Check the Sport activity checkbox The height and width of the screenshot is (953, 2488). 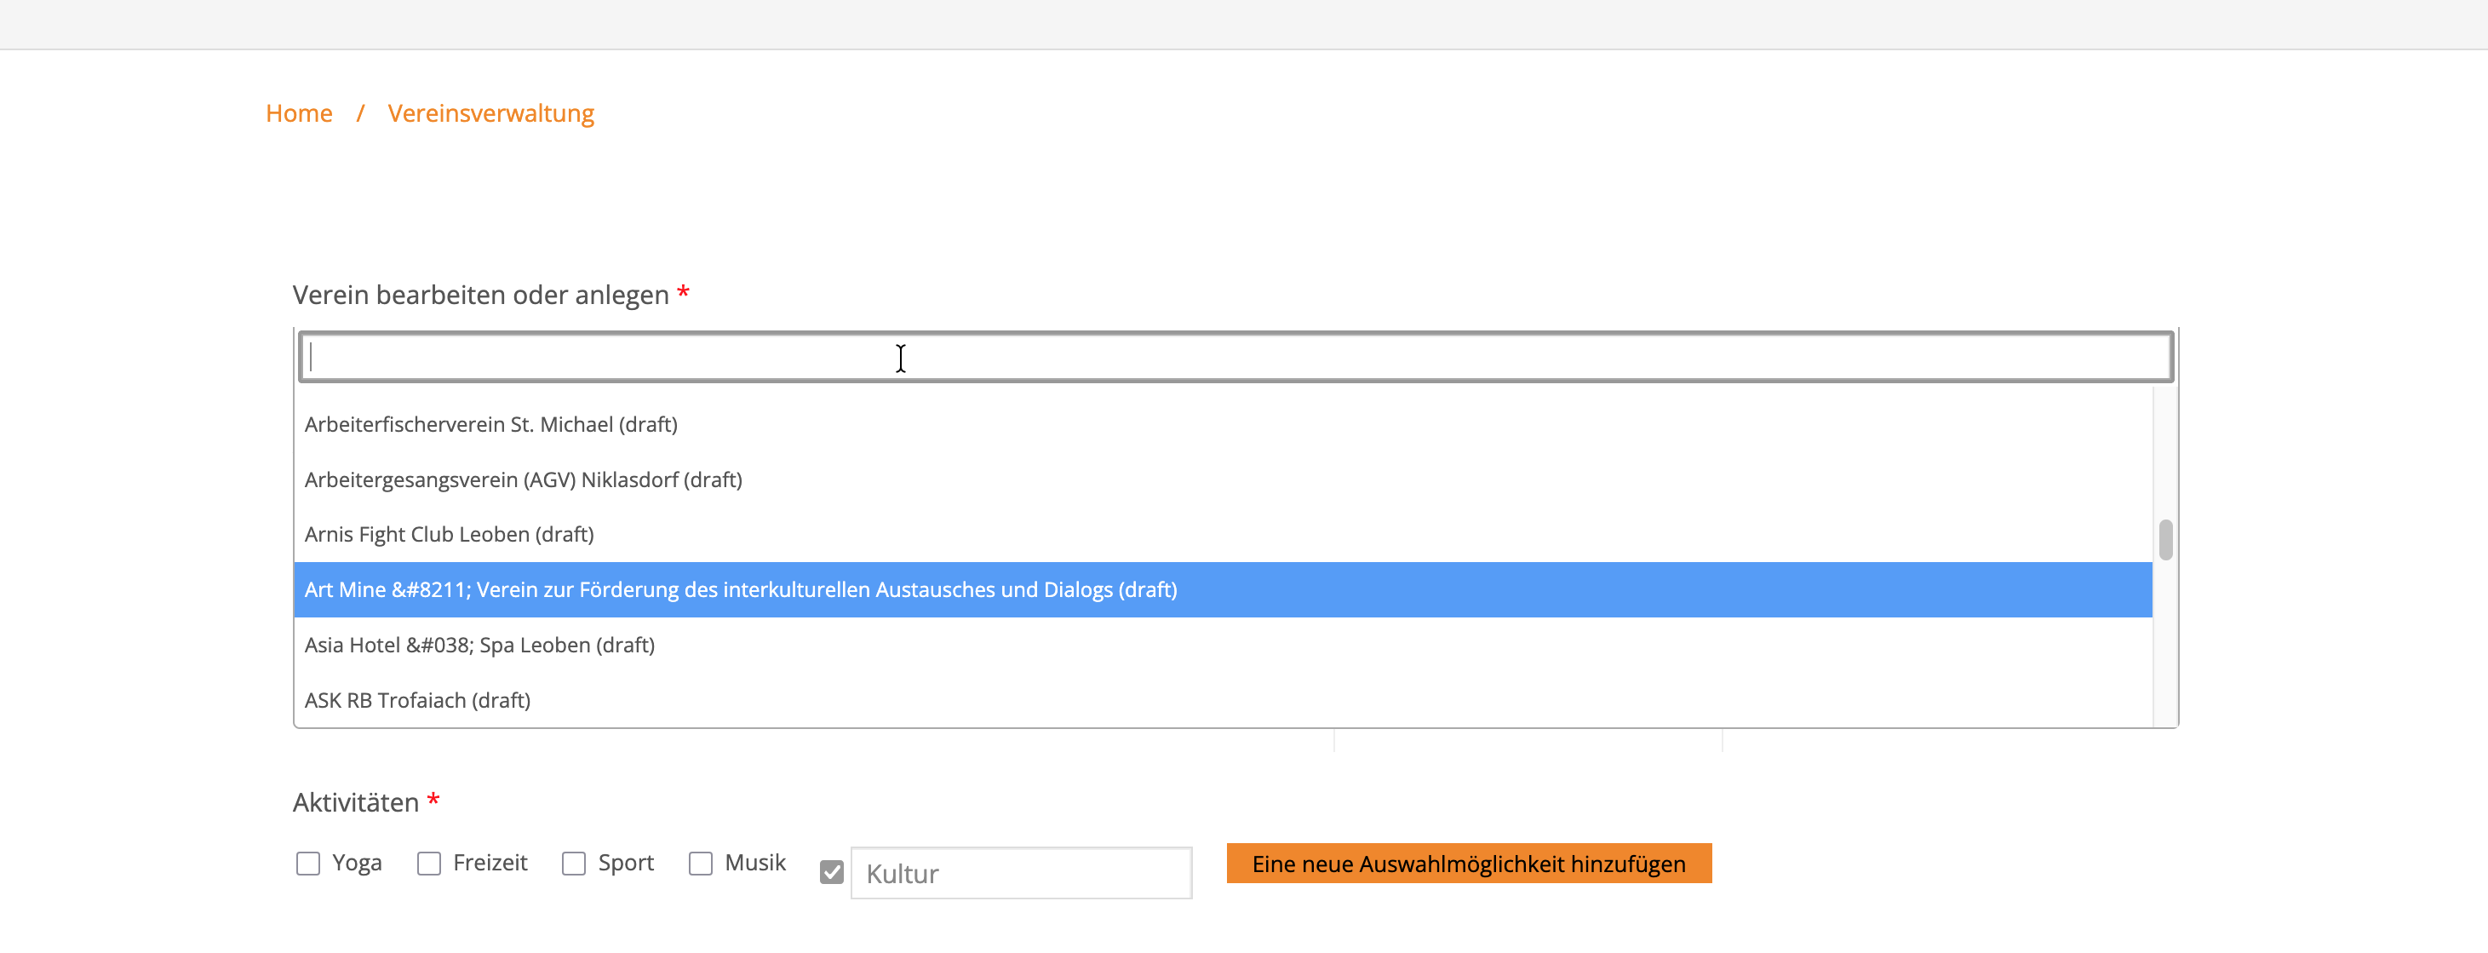[574, 863]
